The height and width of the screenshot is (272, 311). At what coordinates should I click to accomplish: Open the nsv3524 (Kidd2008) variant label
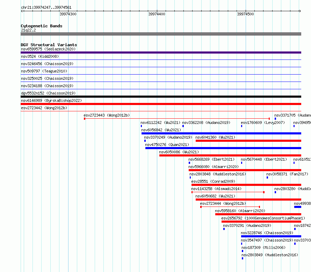tap(40, 56)
